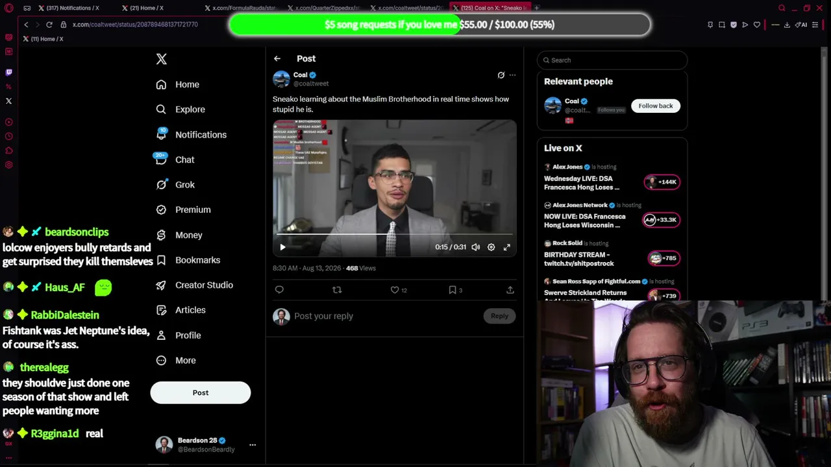Open Bookmarks in X navigation
This screenshot has width=831, height=467.
coord(188,260)
